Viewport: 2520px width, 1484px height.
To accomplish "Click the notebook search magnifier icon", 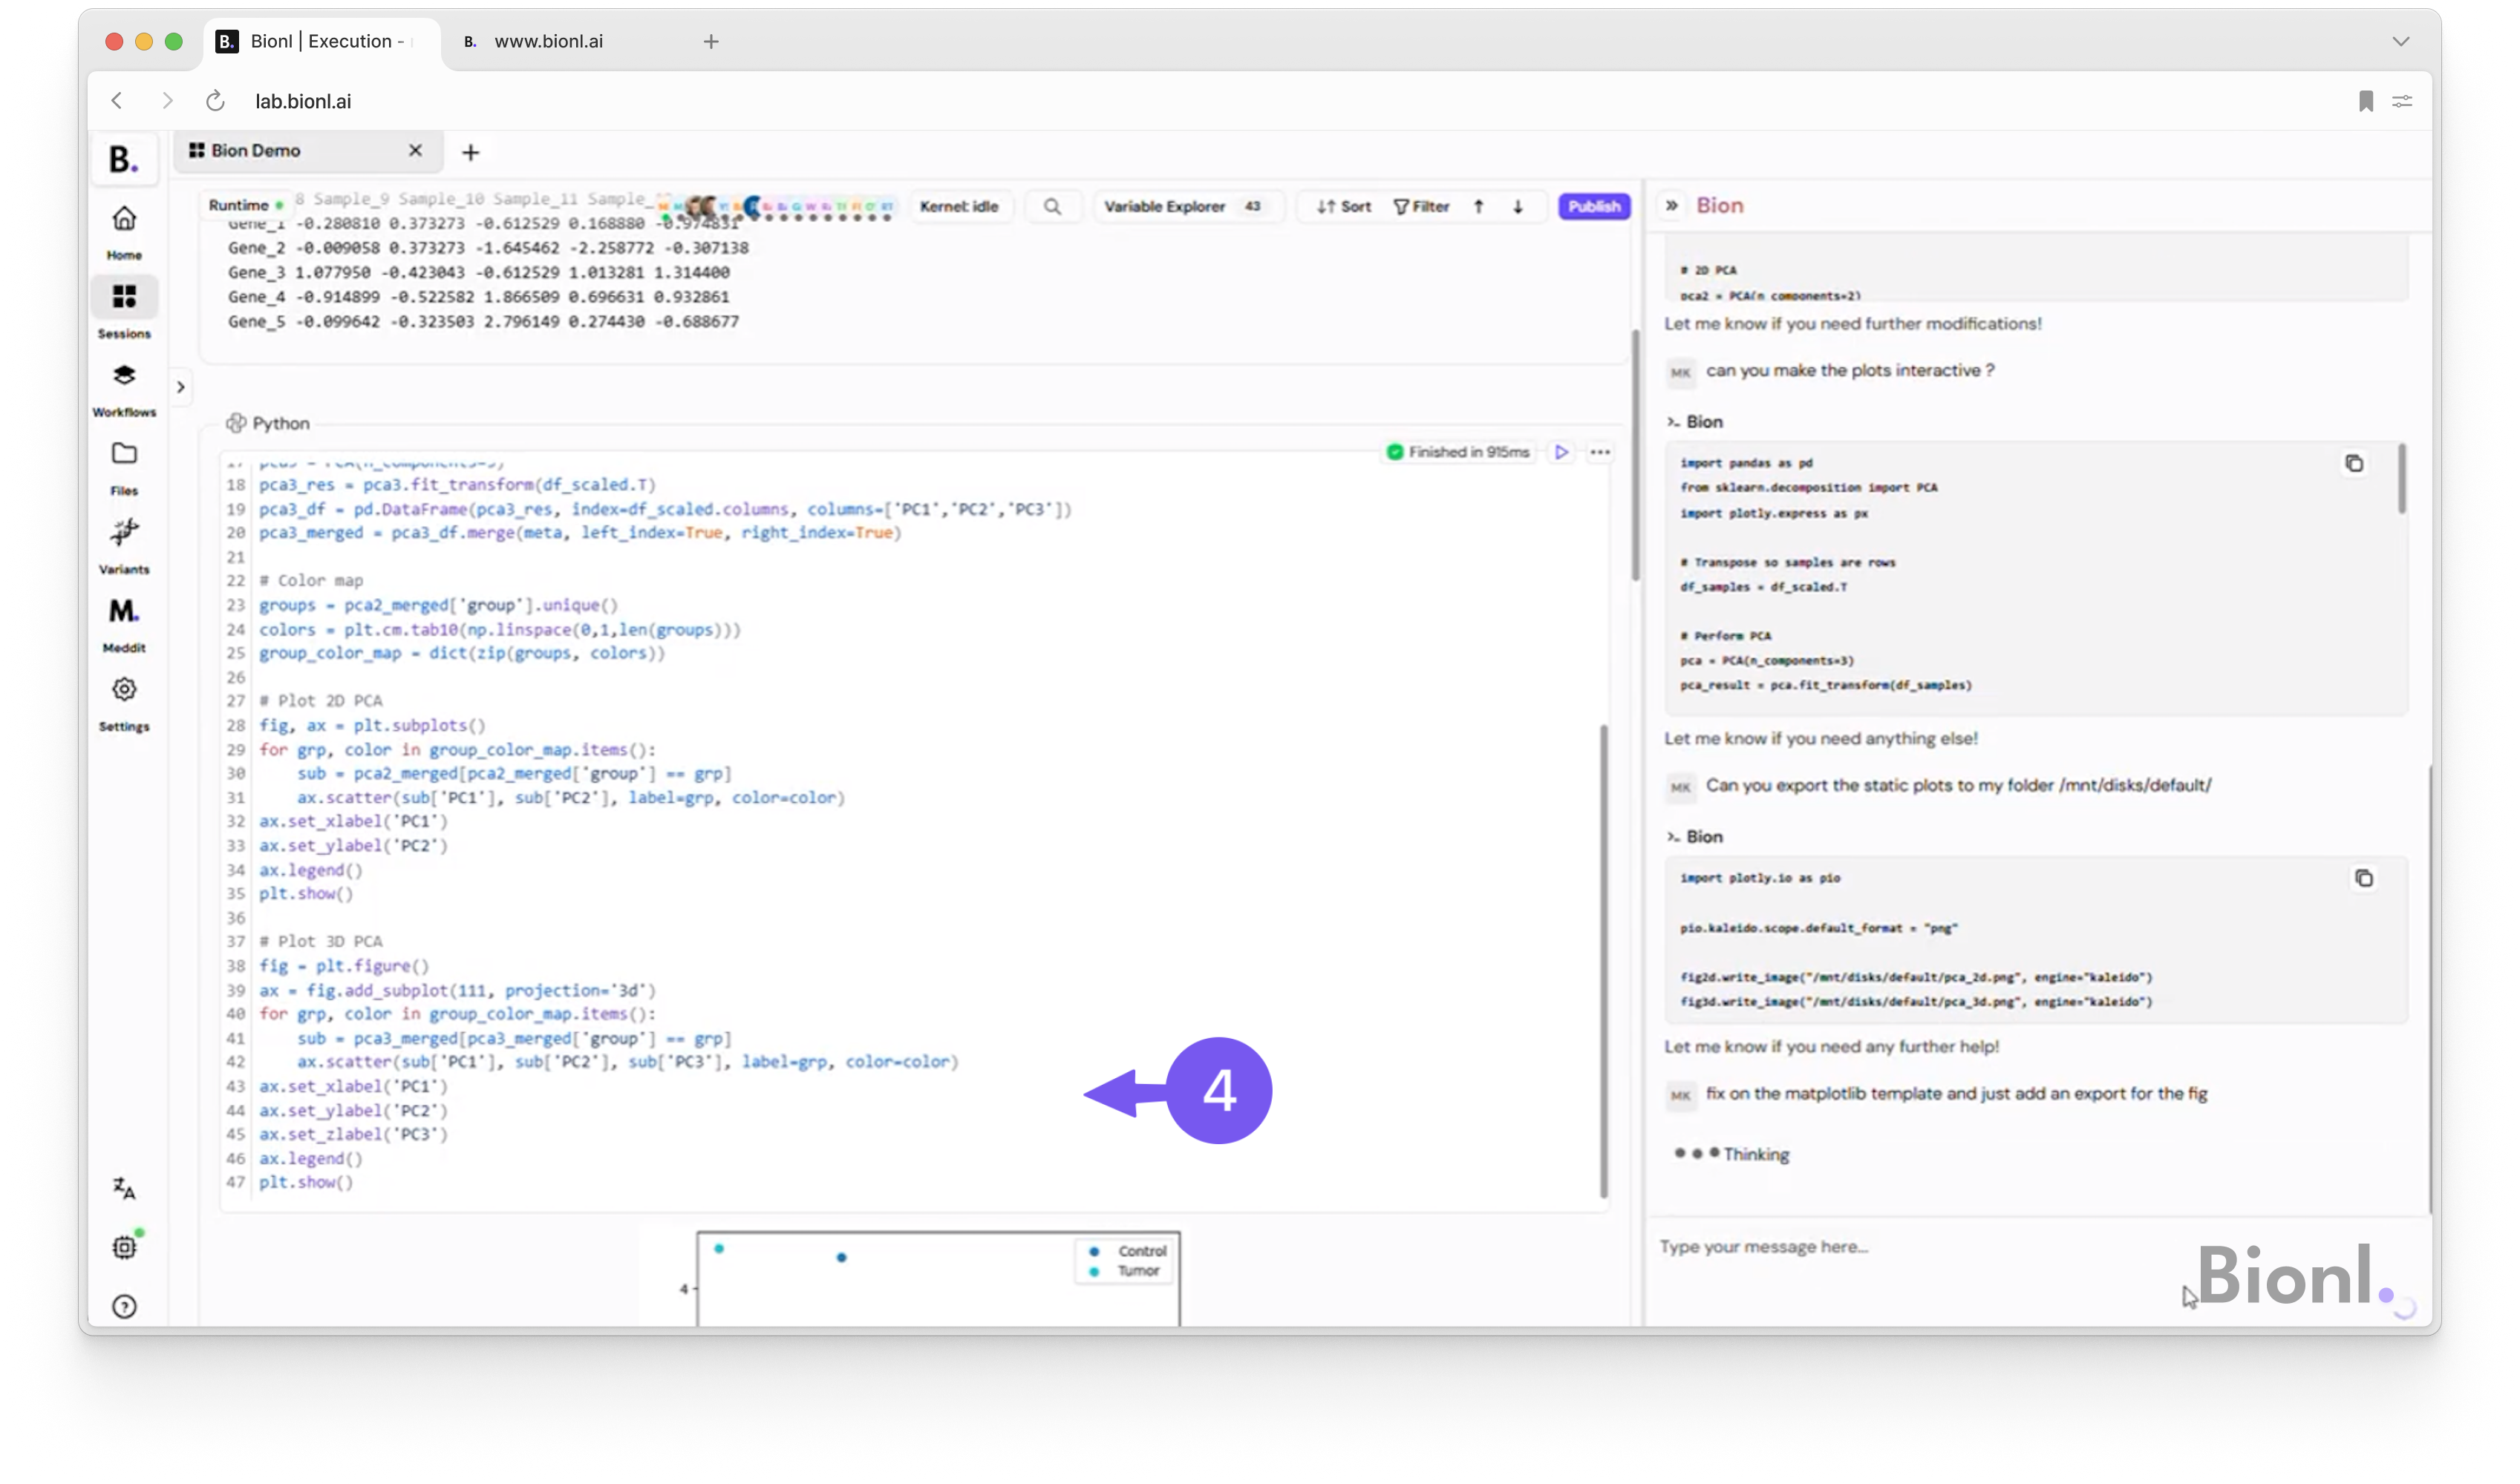I will 1052,206.
